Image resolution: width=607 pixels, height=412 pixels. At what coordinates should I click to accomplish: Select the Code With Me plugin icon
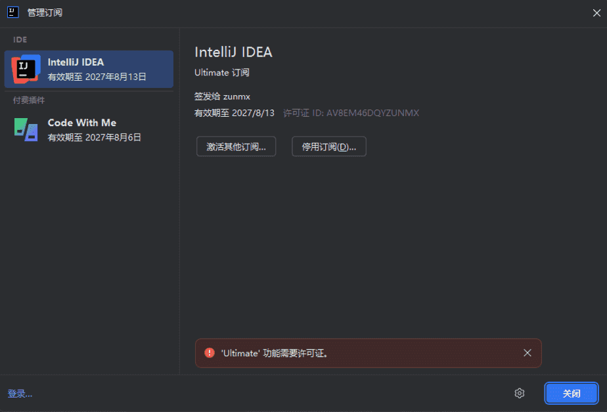[x=26, y=129]
